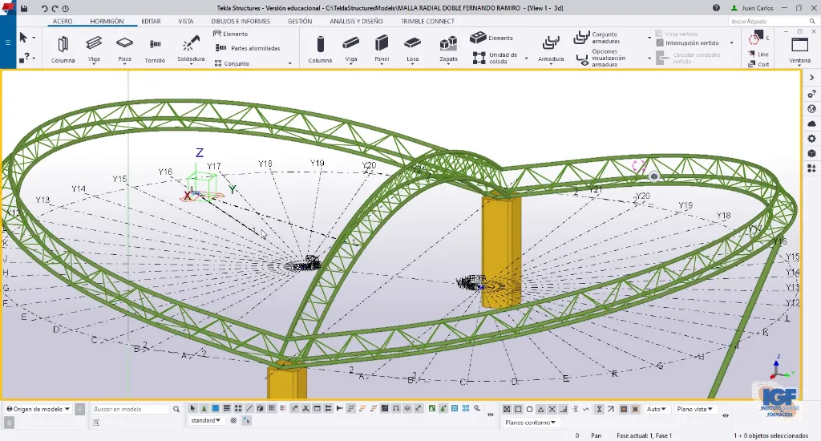This screenshot has width=821, height=441.
Task: Open the Ventana window menu
Action: pos(799,51)
